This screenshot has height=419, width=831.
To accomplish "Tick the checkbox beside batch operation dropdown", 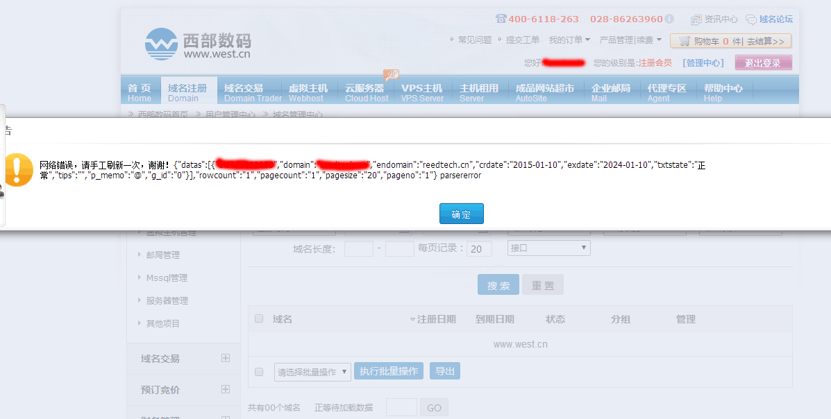I will pyautogui.click(x=259, y=372).
